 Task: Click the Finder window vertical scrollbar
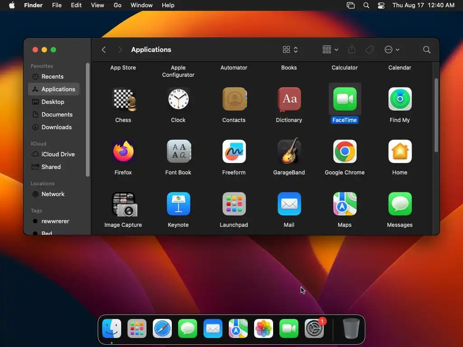(x=436, y=115)
